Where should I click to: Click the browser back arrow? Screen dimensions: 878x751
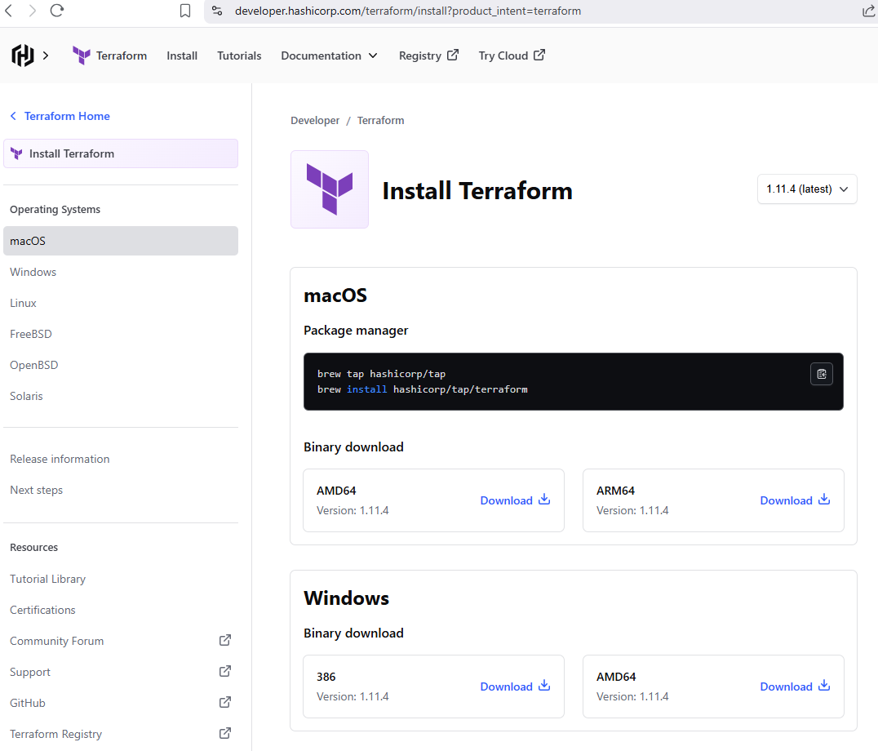click(8, 11)
